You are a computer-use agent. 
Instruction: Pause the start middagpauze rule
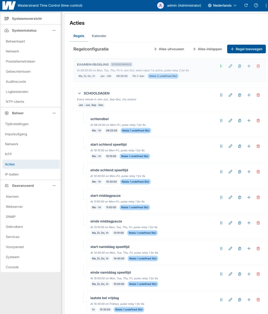pyautogui.click(x=221, y=197)
